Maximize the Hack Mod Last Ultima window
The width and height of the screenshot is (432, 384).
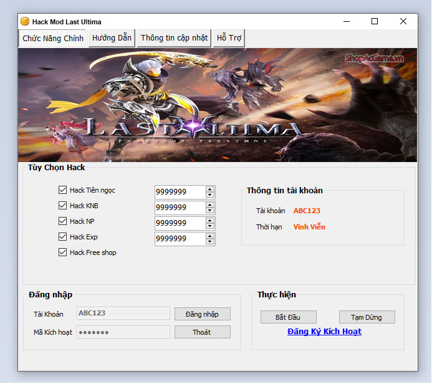[375, 21]
